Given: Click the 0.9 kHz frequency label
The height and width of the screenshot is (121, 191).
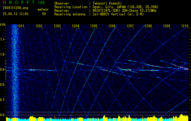Looking at the screenshot, I should (3, 70).
